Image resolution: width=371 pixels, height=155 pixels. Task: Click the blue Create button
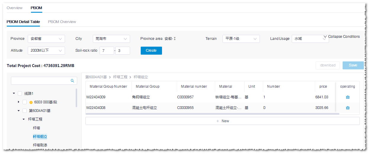pyautogui.click(x=151, y=50)
